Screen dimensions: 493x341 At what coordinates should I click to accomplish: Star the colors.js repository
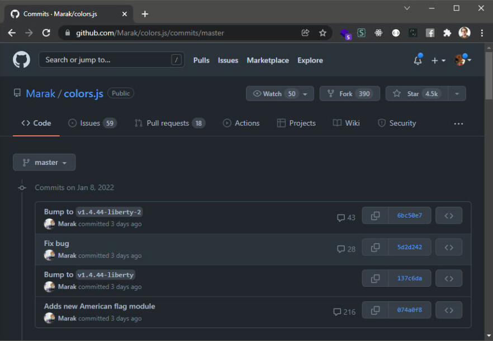(x=417, y=94)
